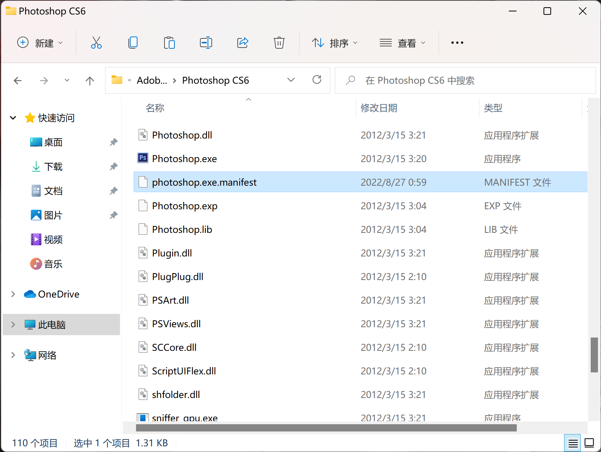The height and width of the screenshot is (452, 601).
Task: Select file PSArt.dll
Action: 170,300
